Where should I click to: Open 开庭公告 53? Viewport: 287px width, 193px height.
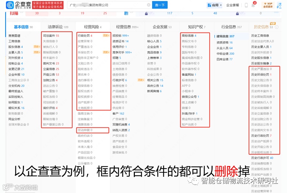click(x=51, y=75)
